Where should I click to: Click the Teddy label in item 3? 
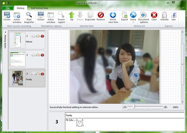tap(29, 79)
